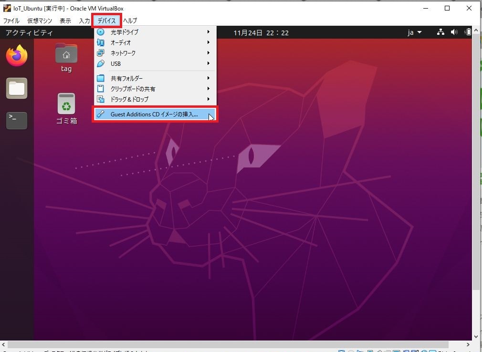Expand the ネットワーク submenu arrow
The height and width of the screenshot is (352, 482).
[209, 53]
